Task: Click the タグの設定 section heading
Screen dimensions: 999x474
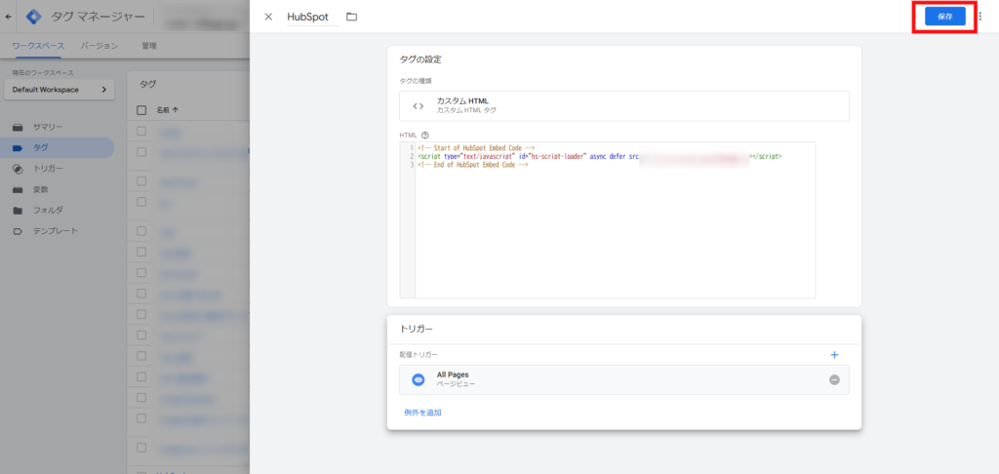Action: [420, 59]
